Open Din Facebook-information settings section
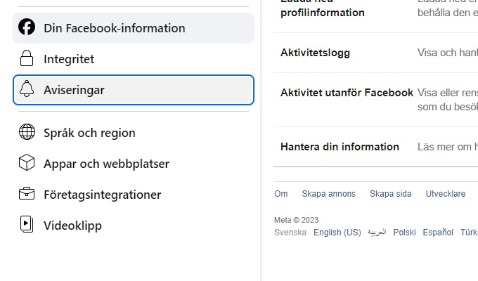Image resolution: width=478 pixels, height=281 pixels. click(134, 28)
